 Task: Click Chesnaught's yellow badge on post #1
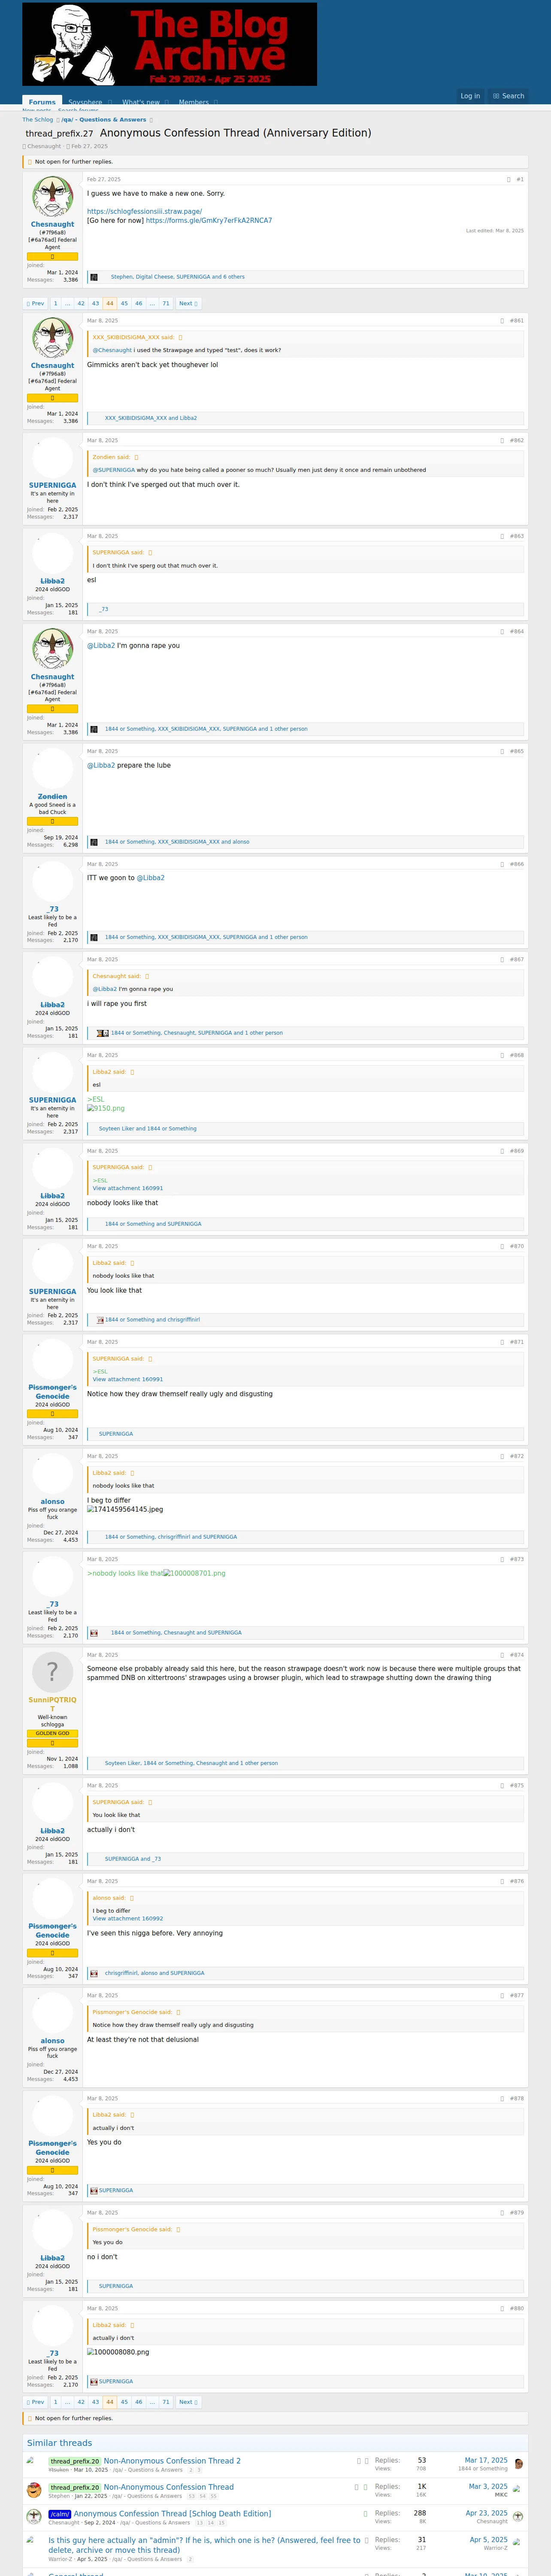(x=52, y=257)
